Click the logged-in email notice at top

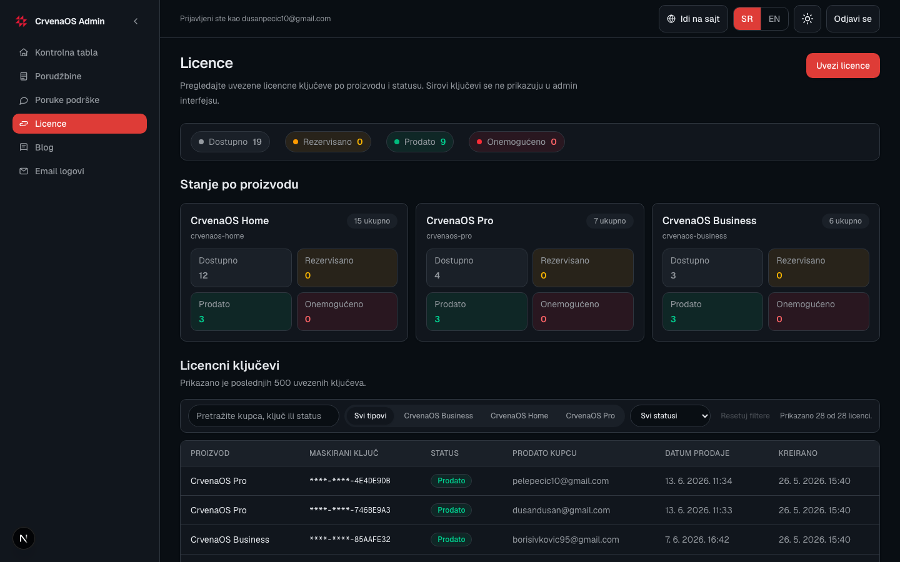[x=256, y=19]
